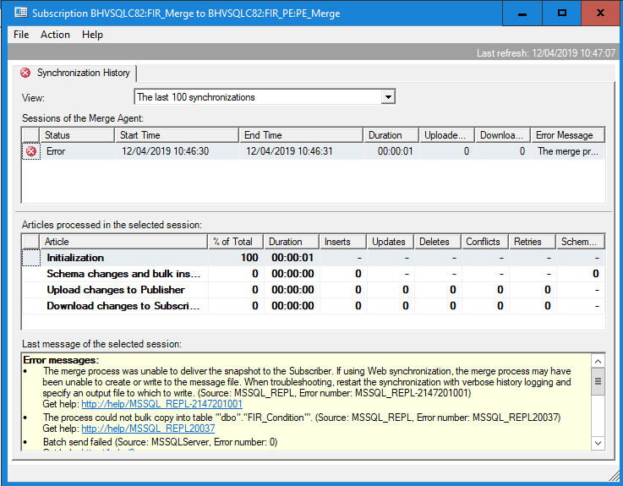Expand the View synchronizations dropdown
The image size is (623, 486).
pyautogui.click(x=388, y=97)
